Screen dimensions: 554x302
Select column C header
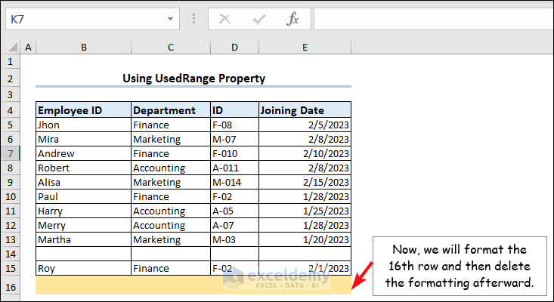coord(171,47)
